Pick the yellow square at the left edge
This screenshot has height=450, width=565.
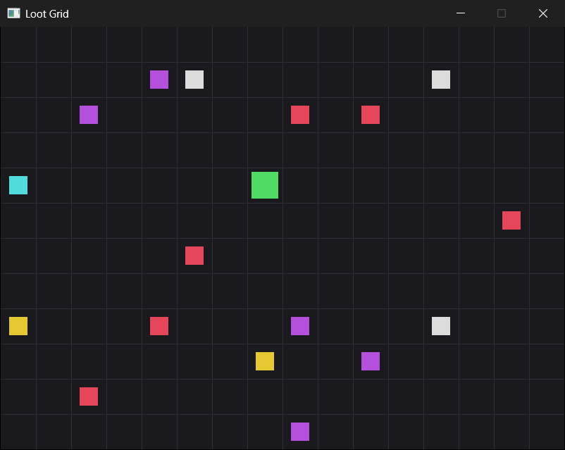point(18,326)
